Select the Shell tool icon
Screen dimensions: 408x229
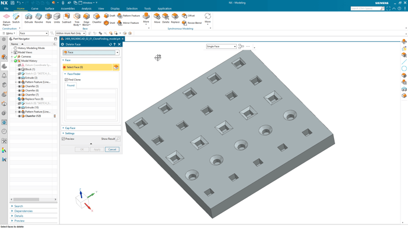(x=110, y=23)
